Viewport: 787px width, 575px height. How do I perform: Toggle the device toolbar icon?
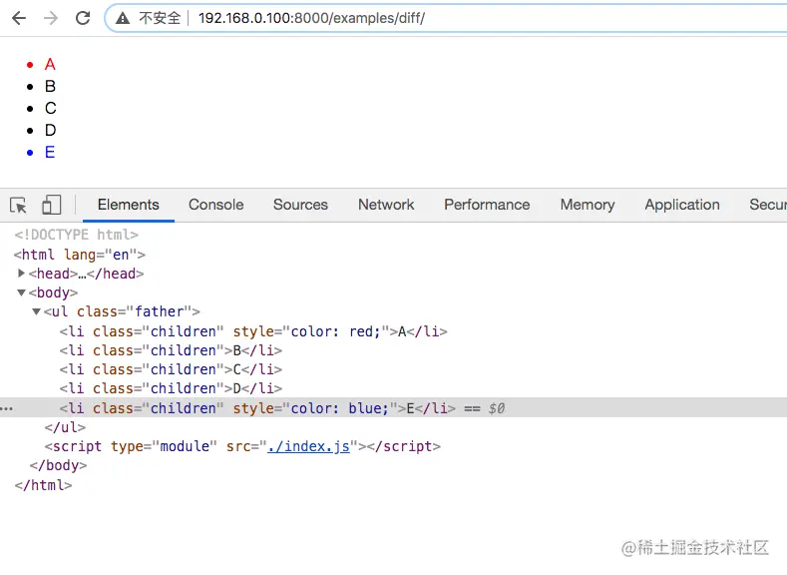click(51, 205)
